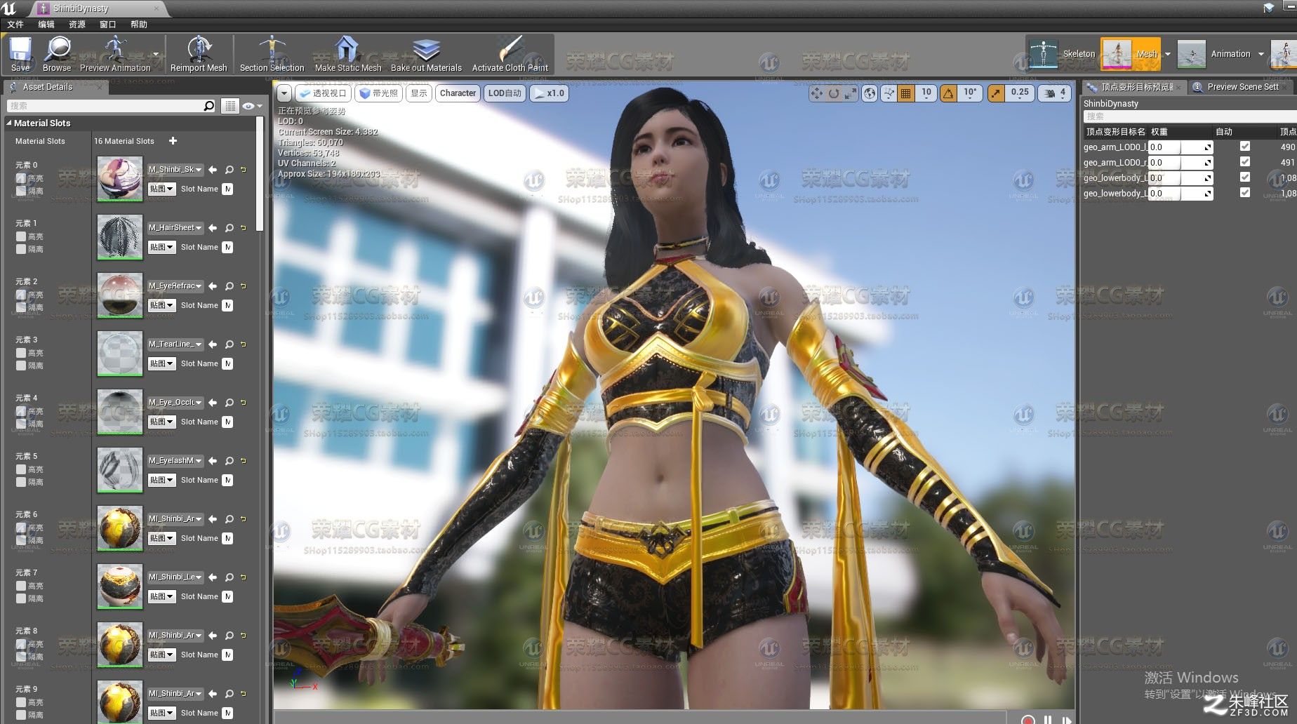The height and width of the screenshot is (724, 1297).
Task: Reset M_EyeRefrac material to default
Action: pos(244,286)
